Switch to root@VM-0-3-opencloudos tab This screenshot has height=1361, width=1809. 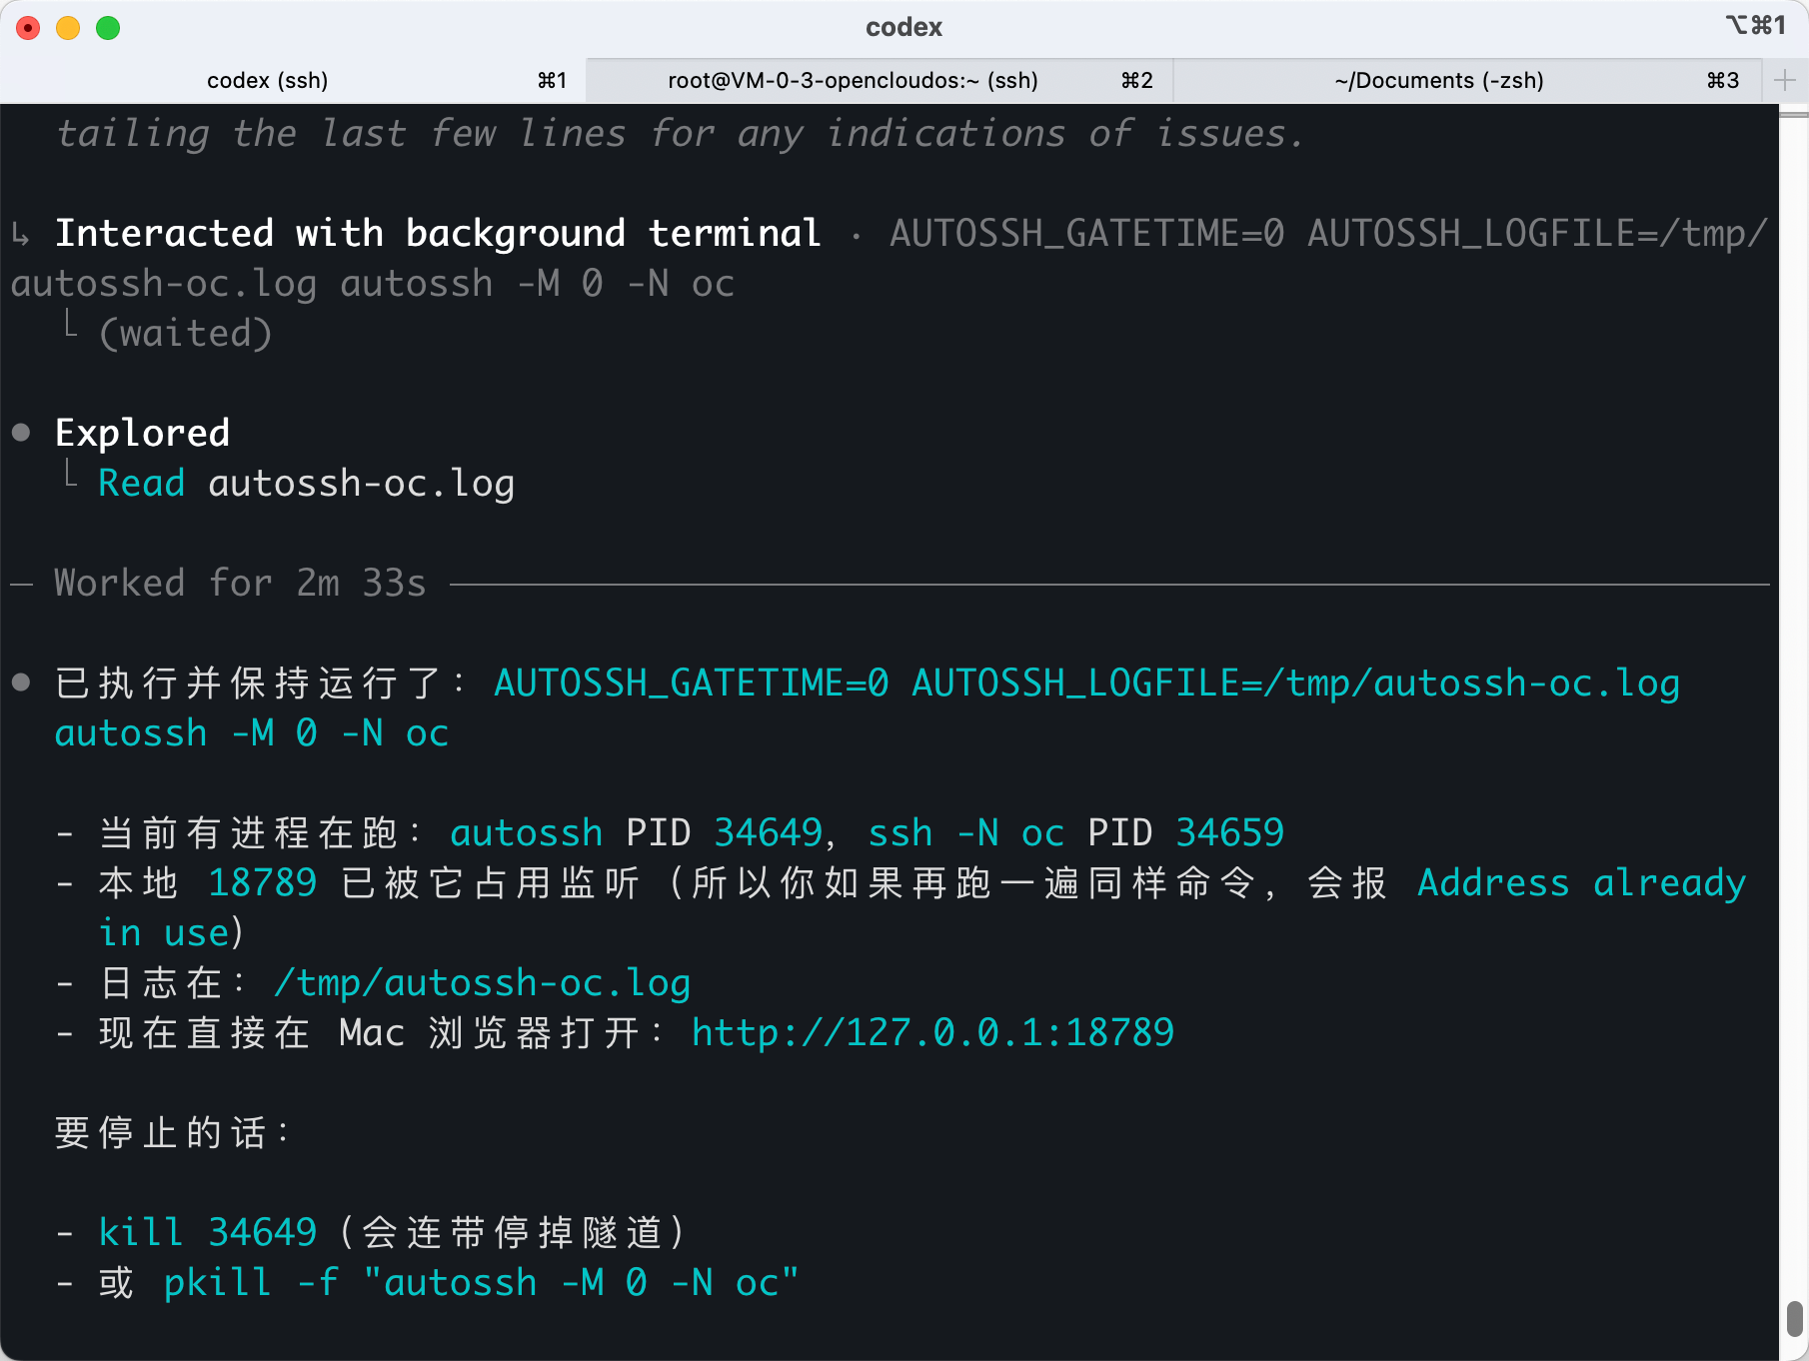(853, 80)
